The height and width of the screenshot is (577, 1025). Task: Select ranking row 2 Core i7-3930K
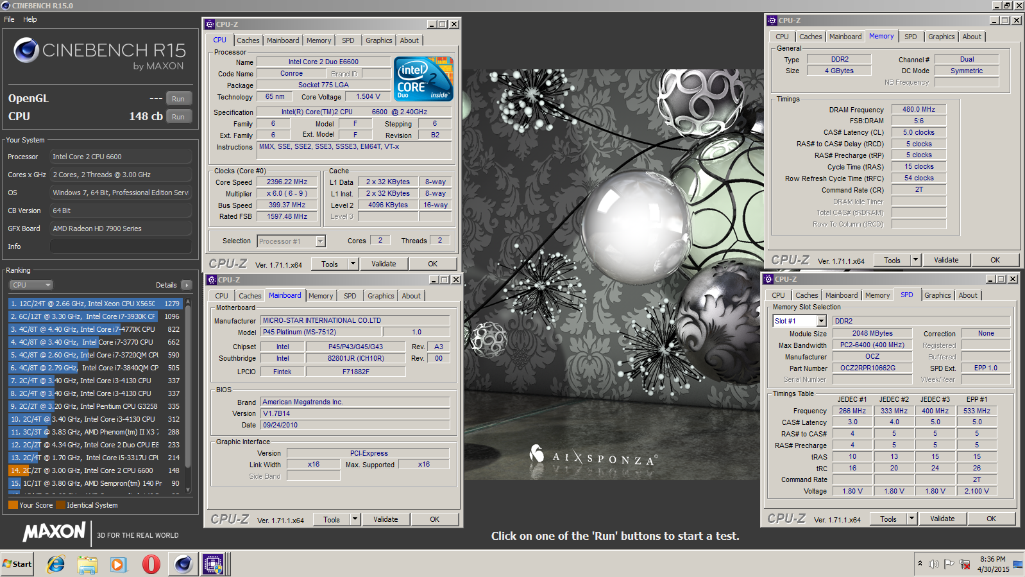point(96,316)
